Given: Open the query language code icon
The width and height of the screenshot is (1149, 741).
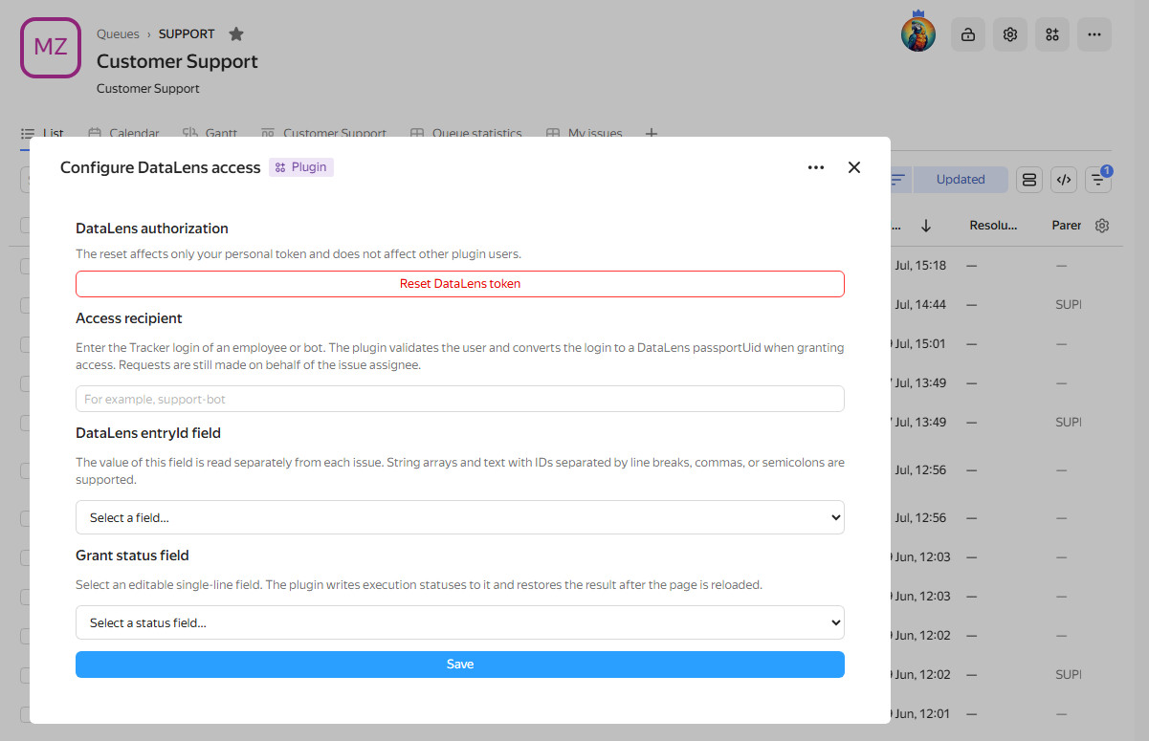Looking at the screenshot, I should 1064,180.
